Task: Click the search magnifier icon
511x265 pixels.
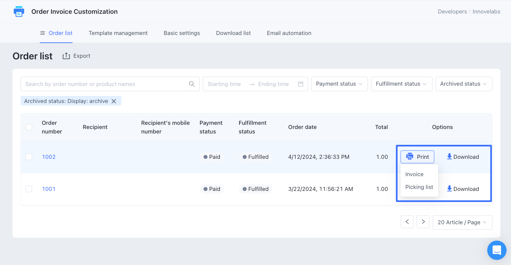Action: click(192, 84)
